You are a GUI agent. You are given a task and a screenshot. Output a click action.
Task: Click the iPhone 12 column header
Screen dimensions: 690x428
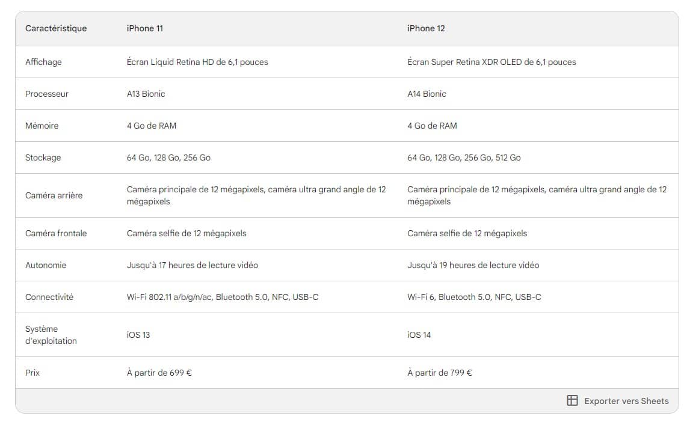pyautogui.click(x=426, y=28)
